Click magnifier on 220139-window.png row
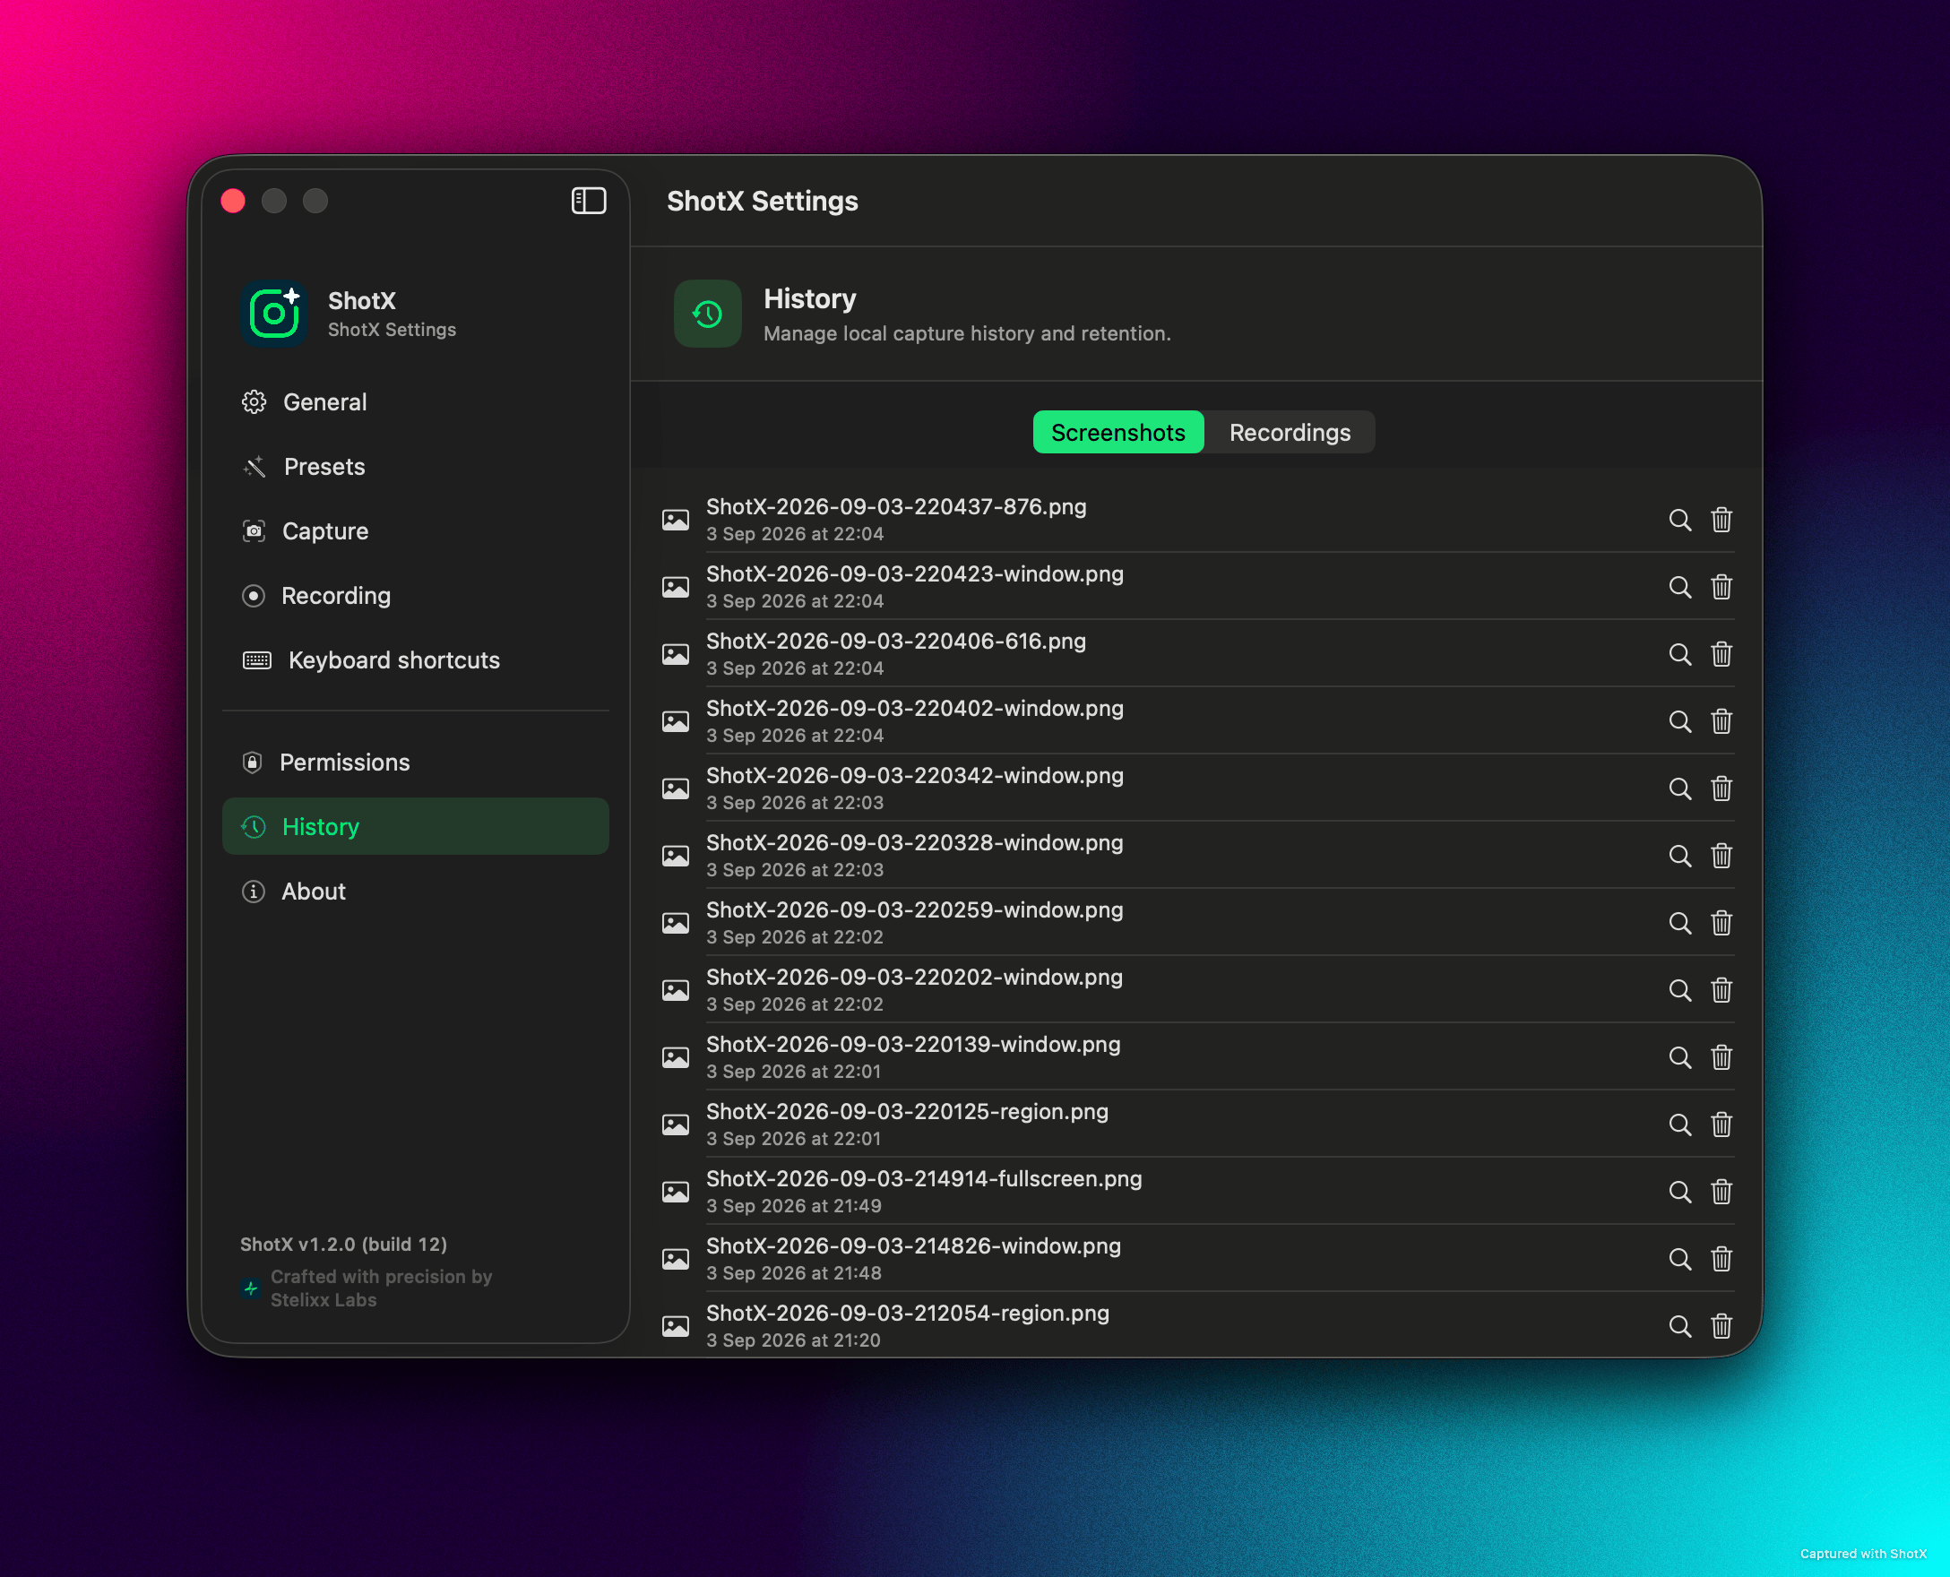Screen dimensions: 1950x1577 click(1679, 1057)
